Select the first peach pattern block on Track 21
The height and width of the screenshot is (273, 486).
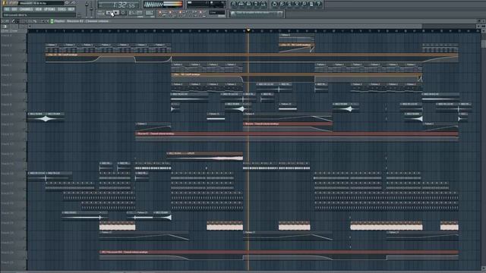coord(117,225)
